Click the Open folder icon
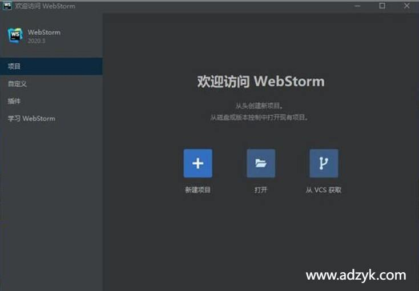 pyautogui.click(x=261, y=163)
